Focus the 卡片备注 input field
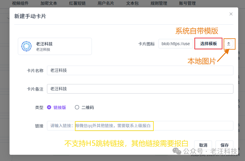This screenshot has width=245, height=161. (x=140, y=89)
